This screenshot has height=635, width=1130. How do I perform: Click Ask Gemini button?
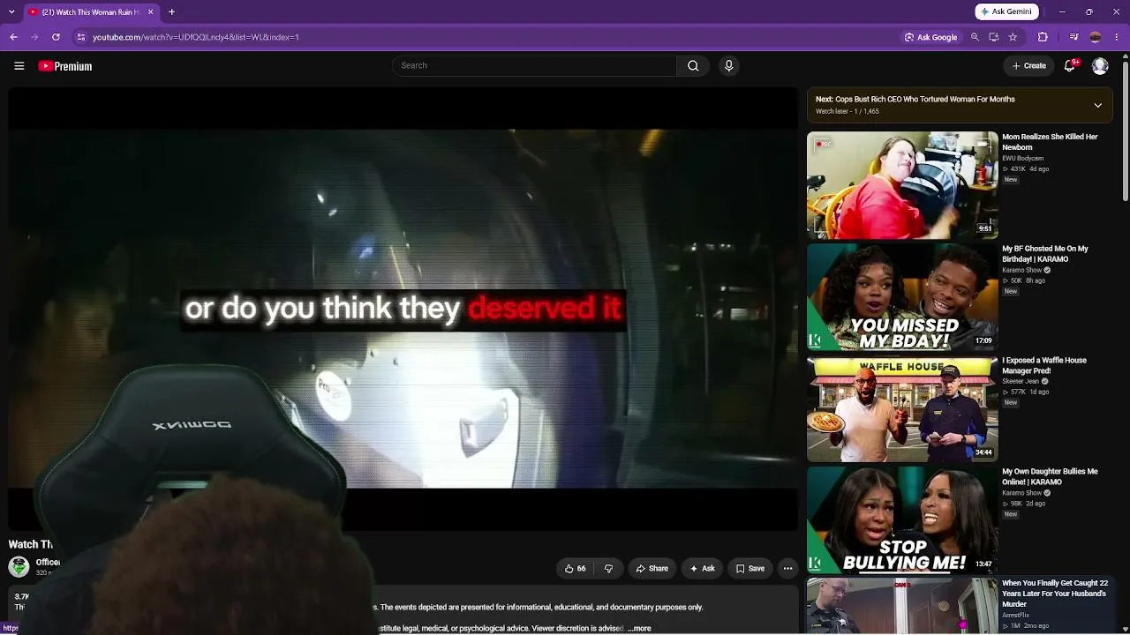1006,12
